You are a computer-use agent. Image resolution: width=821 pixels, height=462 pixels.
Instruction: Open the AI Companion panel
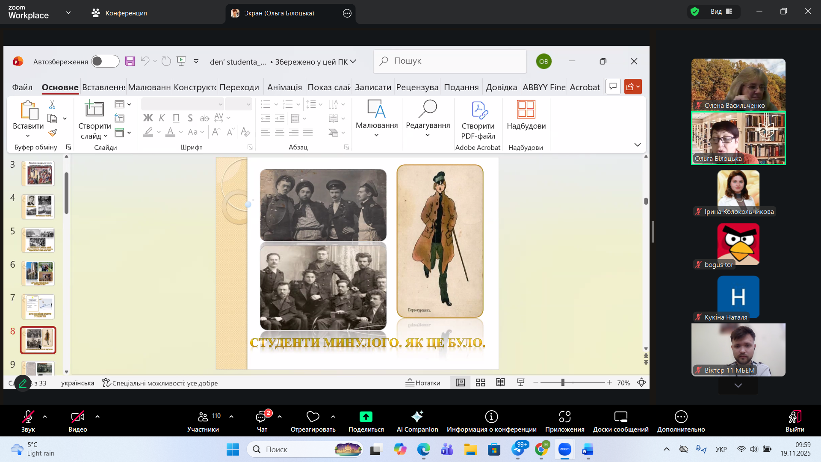(417, 421)
